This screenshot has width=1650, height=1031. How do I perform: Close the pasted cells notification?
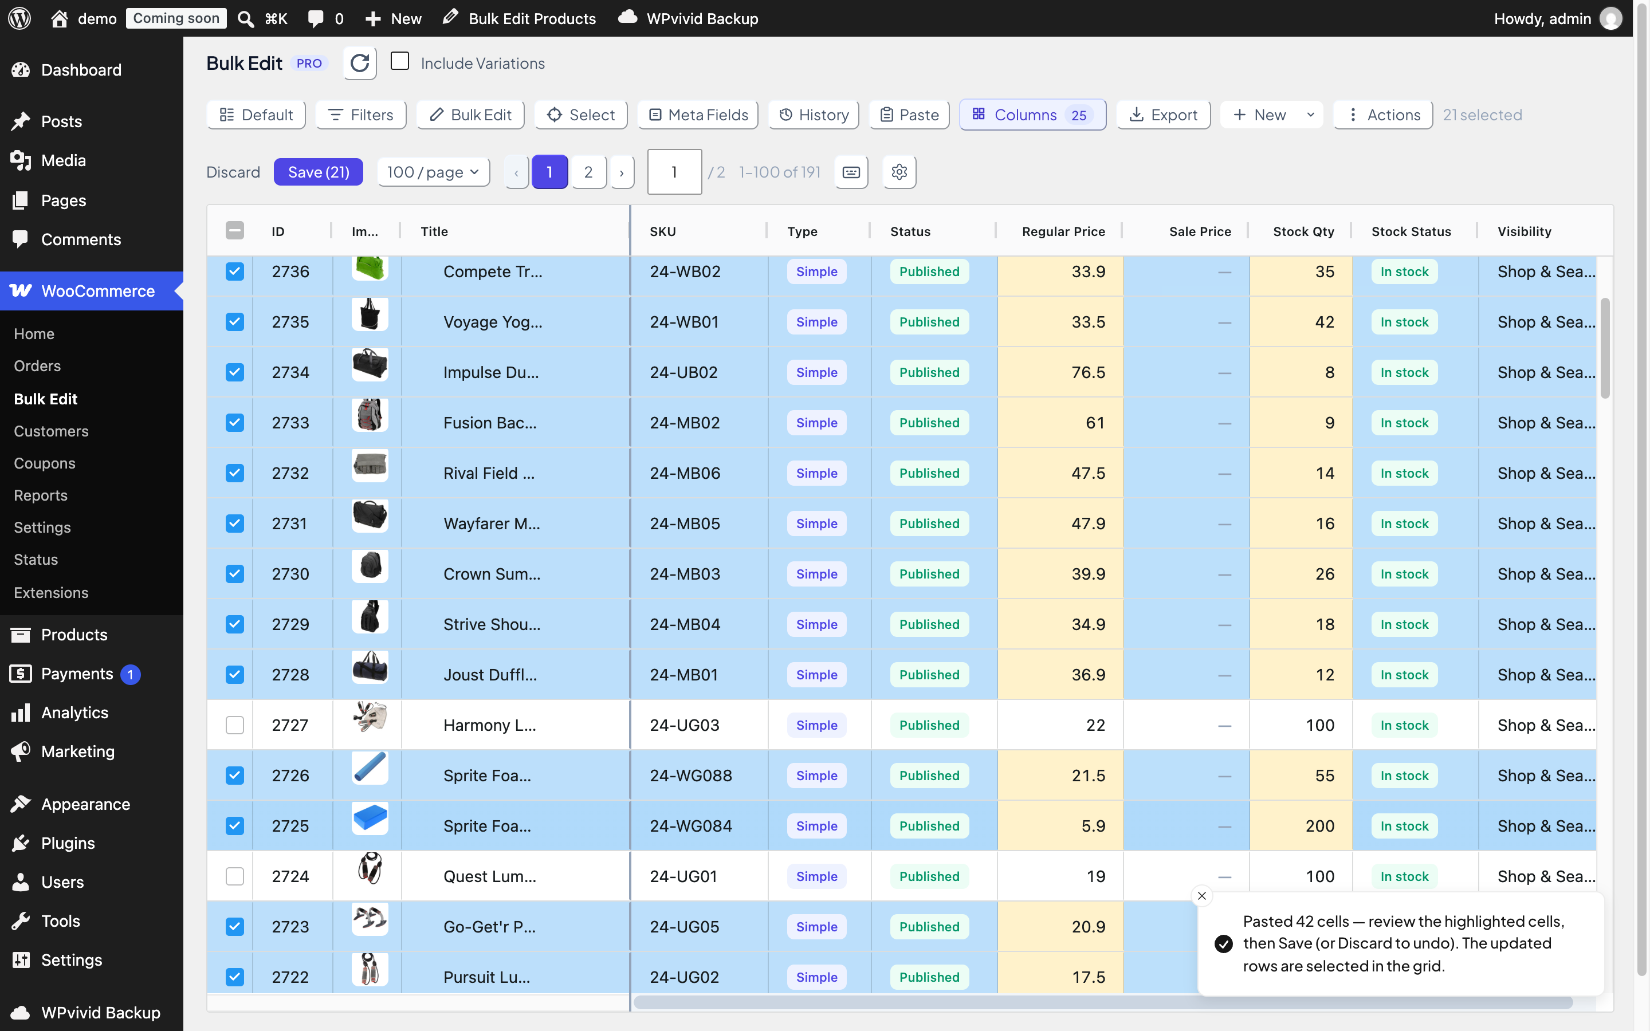pos(1202,895)
